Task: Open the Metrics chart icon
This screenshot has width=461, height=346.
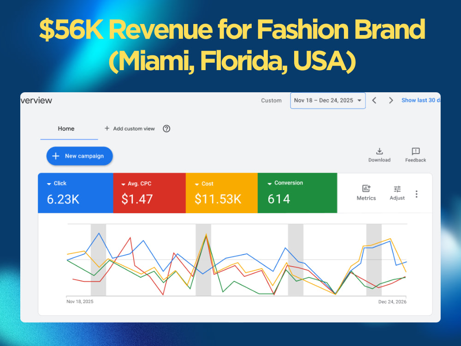Action: tap(366, 188)
